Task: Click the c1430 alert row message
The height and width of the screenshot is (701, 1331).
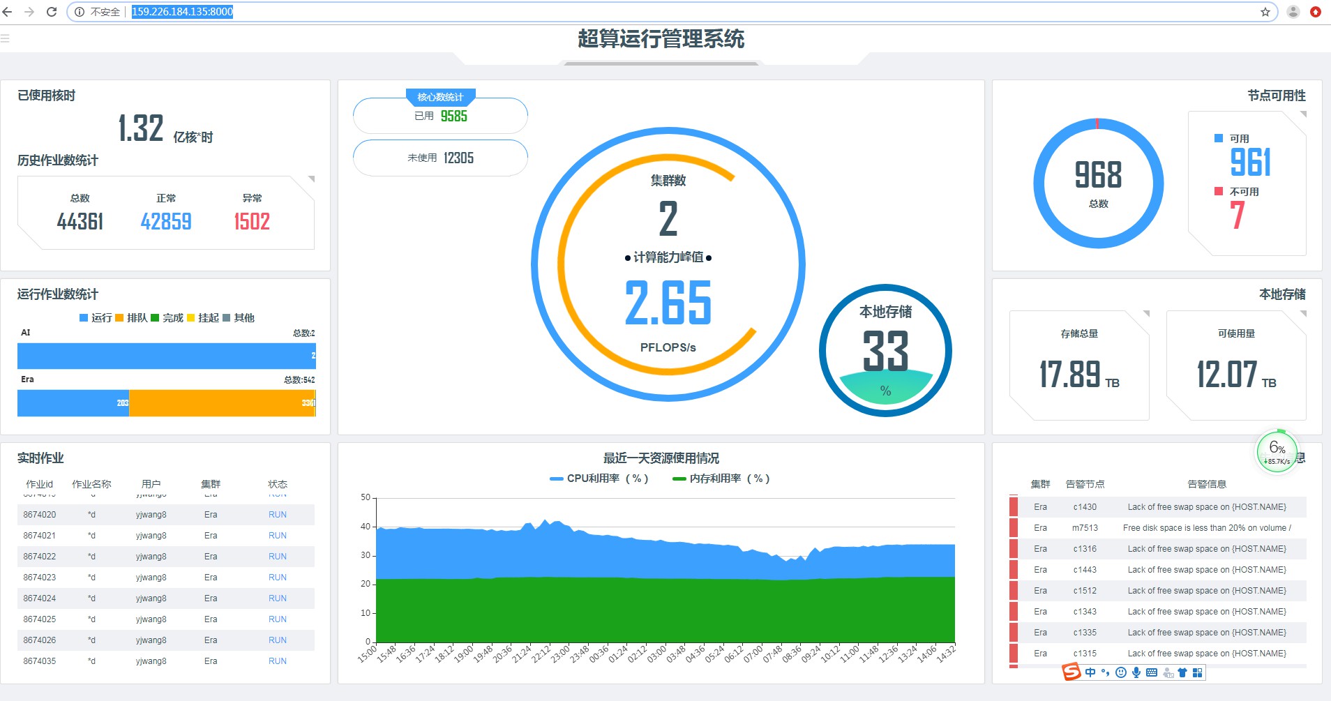Action: [x=1207, y=507]
